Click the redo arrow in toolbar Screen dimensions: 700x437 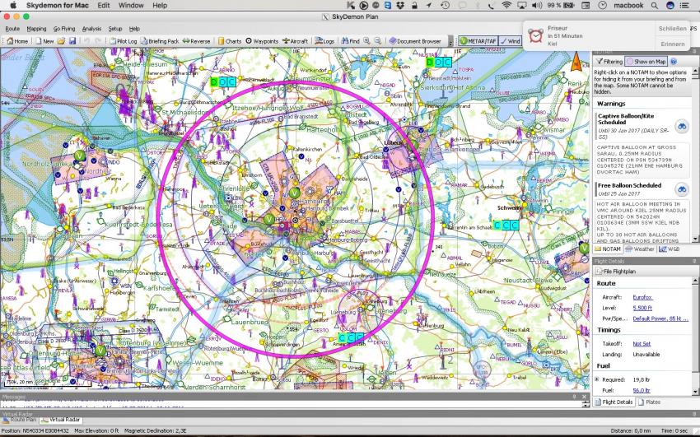click(x=98, y=41)
